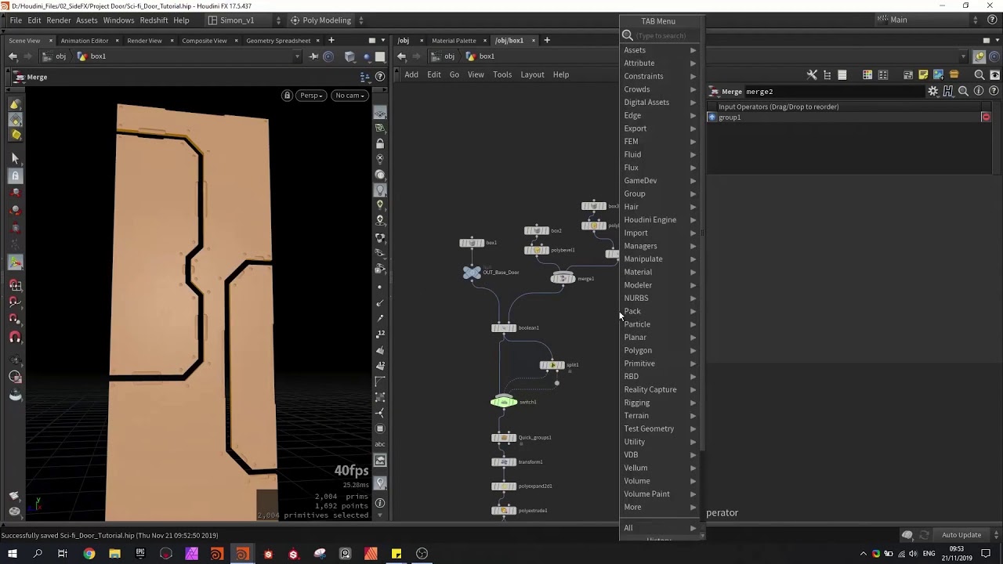Click the network editor Layout menu
The image size is (1003, 564).
pos(532,74)
